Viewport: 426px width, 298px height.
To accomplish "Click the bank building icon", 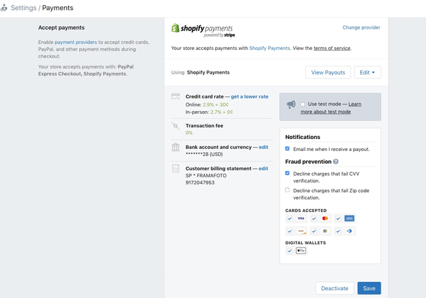I will [x=176, y=147].
